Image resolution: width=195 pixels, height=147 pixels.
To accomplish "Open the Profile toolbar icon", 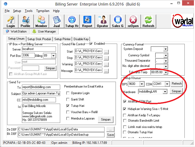I will [26, 21].
